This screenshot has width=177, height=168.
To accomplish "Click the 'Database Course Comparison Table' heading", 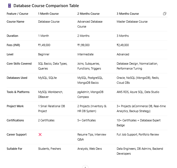I will point(46,5).
